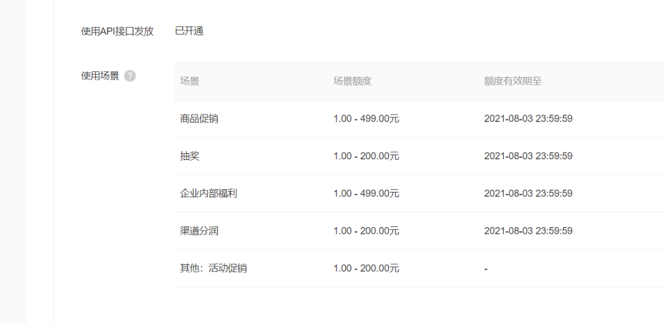This screenshot has height=324, width=664.
Task: Click the expiry date for 商品促销
Action: tap(528, 119)
